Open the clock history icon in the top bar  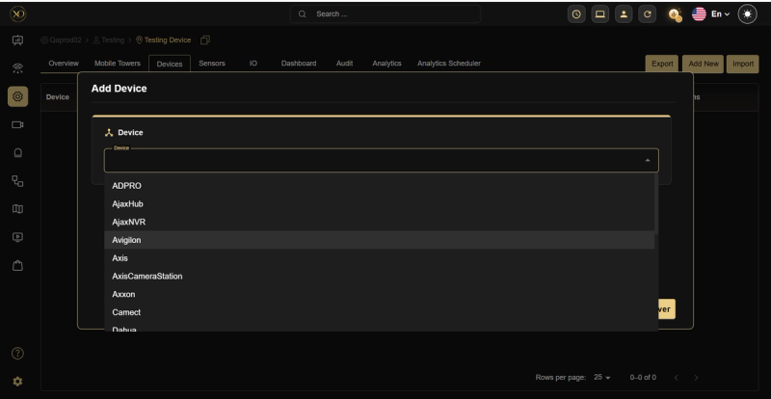click(576, 14)
